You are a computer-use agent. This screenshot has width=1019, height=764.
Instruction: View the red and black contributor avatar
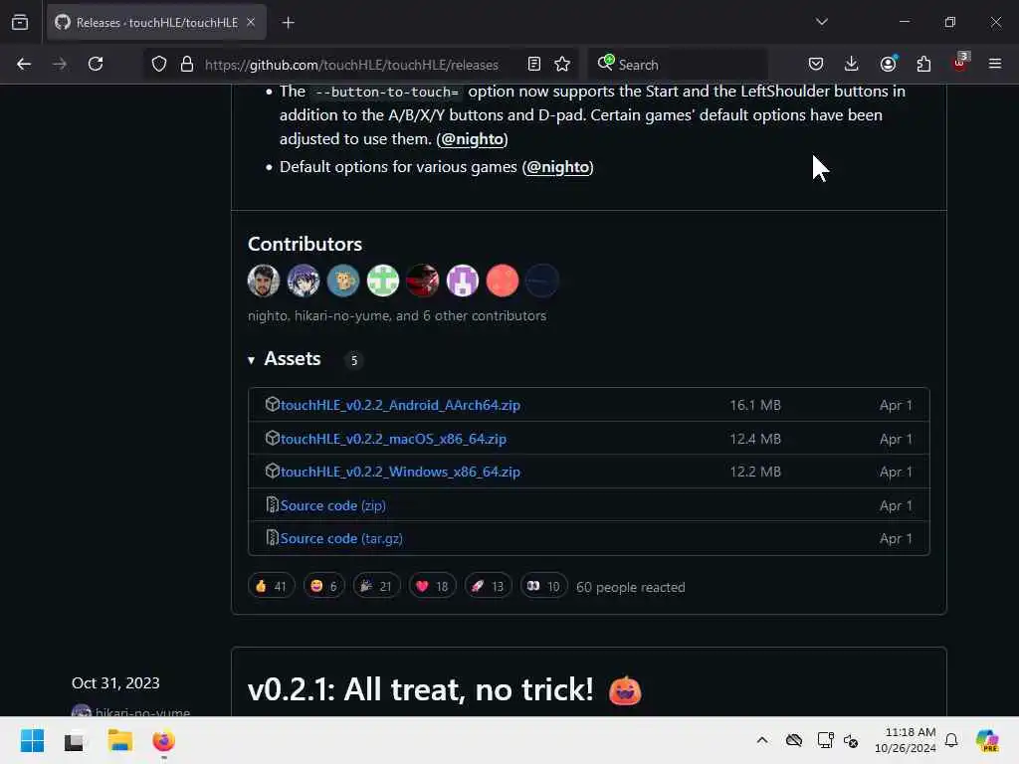click(x=422, y=281)
